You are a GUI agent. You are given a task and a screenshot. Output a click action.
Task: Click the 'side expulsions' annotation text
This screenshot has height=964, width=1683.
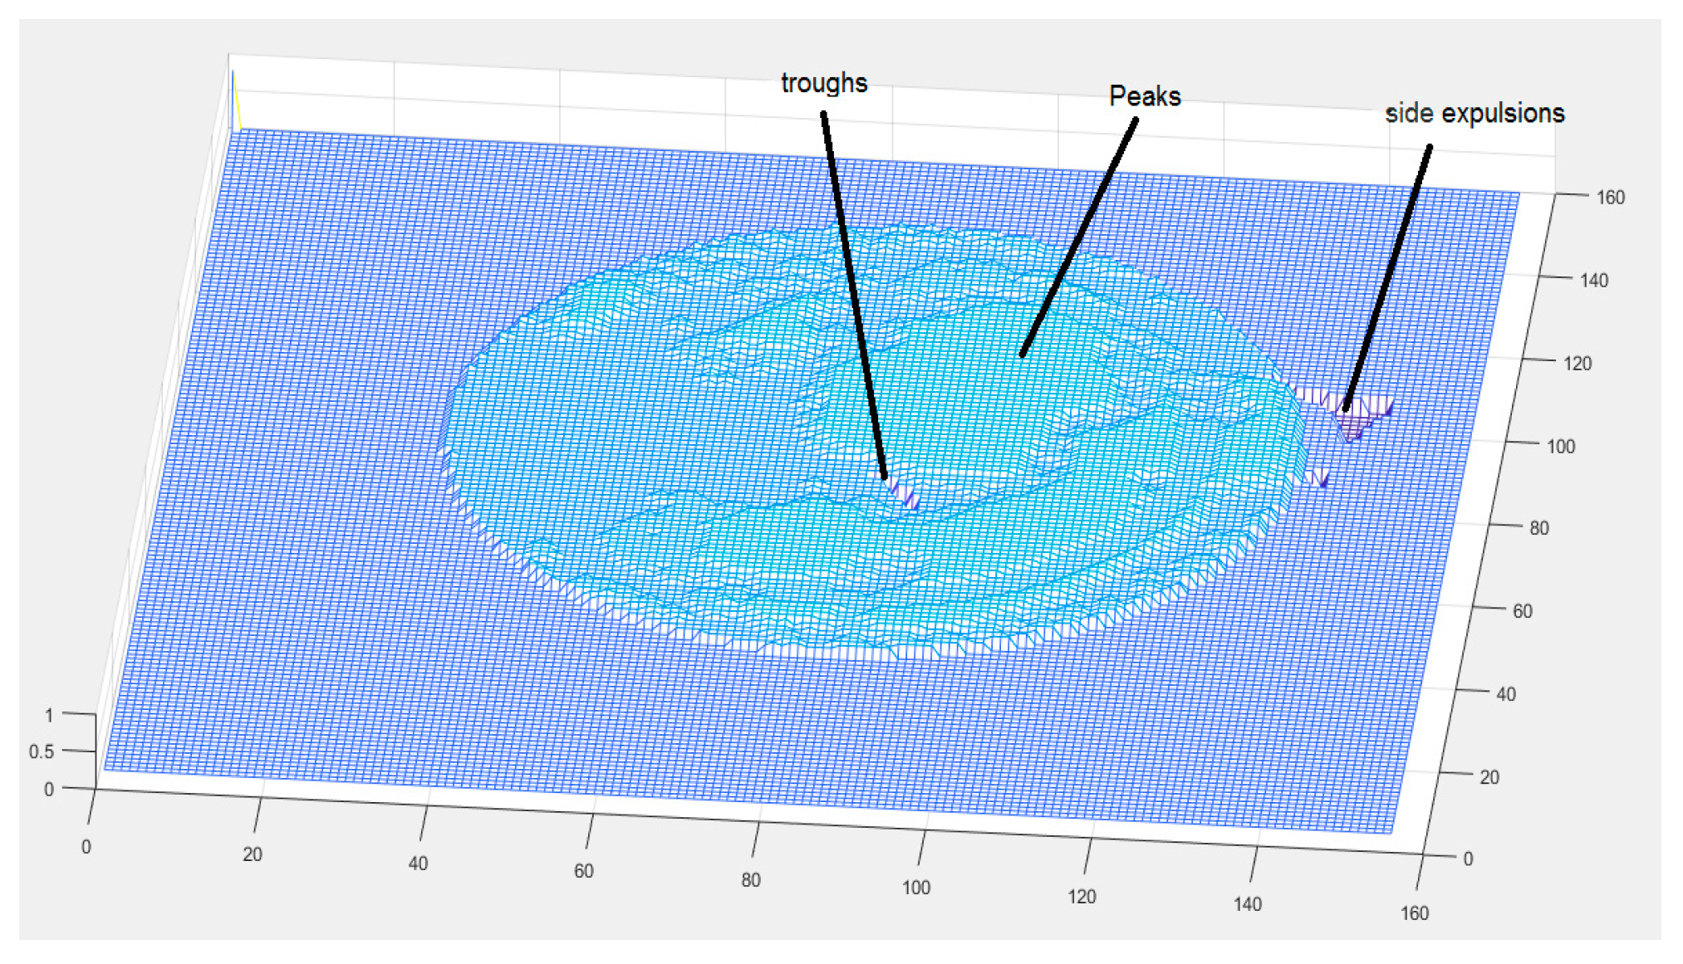[1474, 113]
